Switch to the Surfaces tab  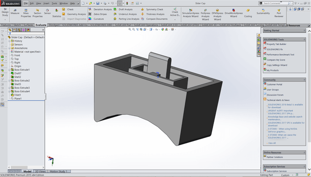(x=28, y=25)
